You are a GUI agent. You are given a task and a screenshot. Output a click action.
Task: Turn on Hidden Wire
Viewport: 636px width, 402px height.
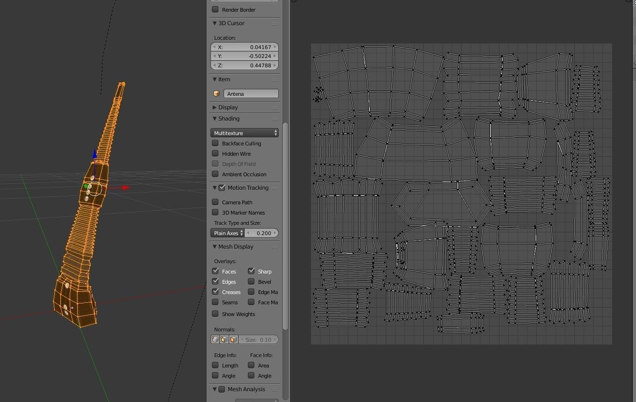pyautogui.click(x=215, y=153)
